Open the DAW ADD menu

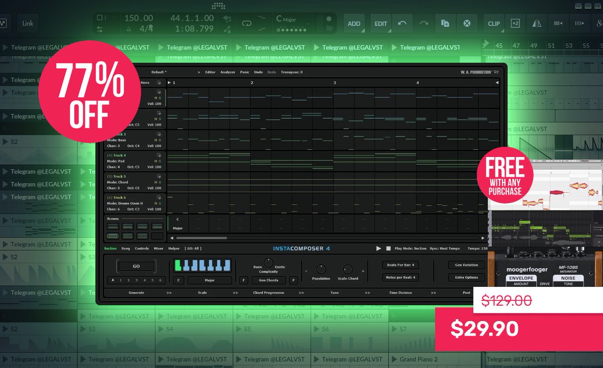[354, 23]
